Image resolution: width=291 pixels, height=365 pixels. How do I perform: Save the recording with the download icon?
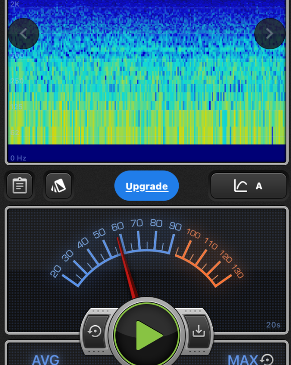198,331
